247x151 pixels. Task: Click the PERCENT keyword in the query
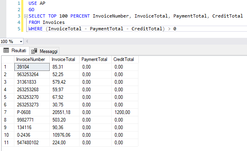click(x=80, y=16)
